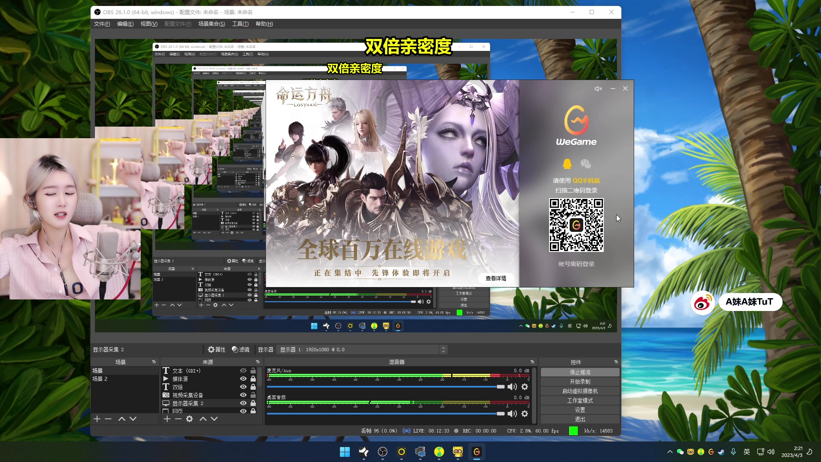Click 停止推流 to stop streaming

click(580, 372)
